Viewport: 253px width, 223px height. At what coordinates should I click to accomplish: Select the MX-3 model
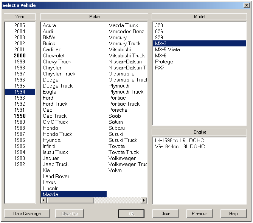[x=199, y=43]
